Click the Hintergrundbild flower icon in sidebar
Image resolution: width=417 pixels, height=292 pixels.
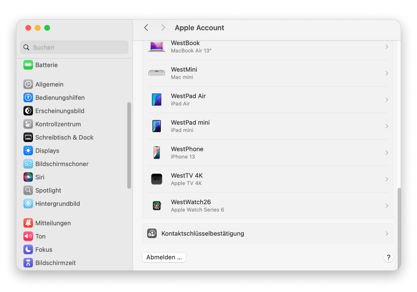[28, 204]
